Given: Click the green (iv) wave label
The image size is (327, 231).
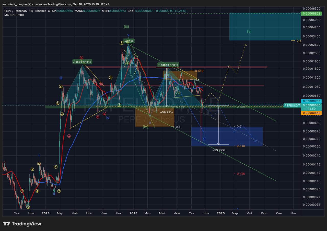Looking at the screenshot, I should [x=145, y=126].
